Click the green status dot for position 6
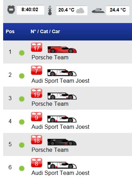 click(22, 168)
